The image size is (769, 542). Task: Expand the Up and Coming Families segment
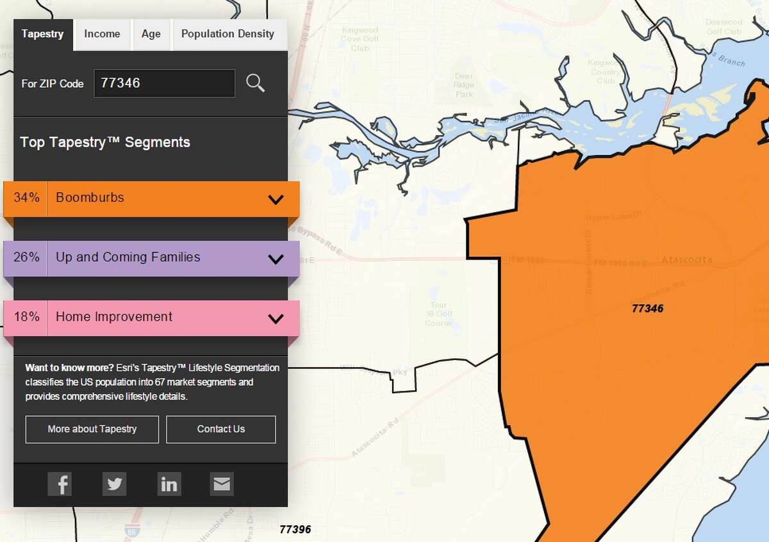point(276,258)
